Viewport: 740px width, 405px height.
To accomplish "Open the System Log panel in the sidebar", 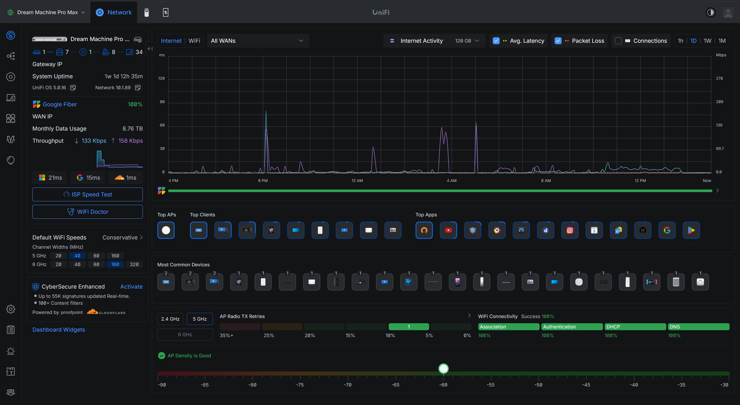I will tap(10, 330).
